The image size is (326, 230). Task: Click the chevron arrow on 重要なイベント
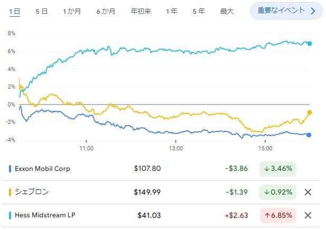point(313,11)
